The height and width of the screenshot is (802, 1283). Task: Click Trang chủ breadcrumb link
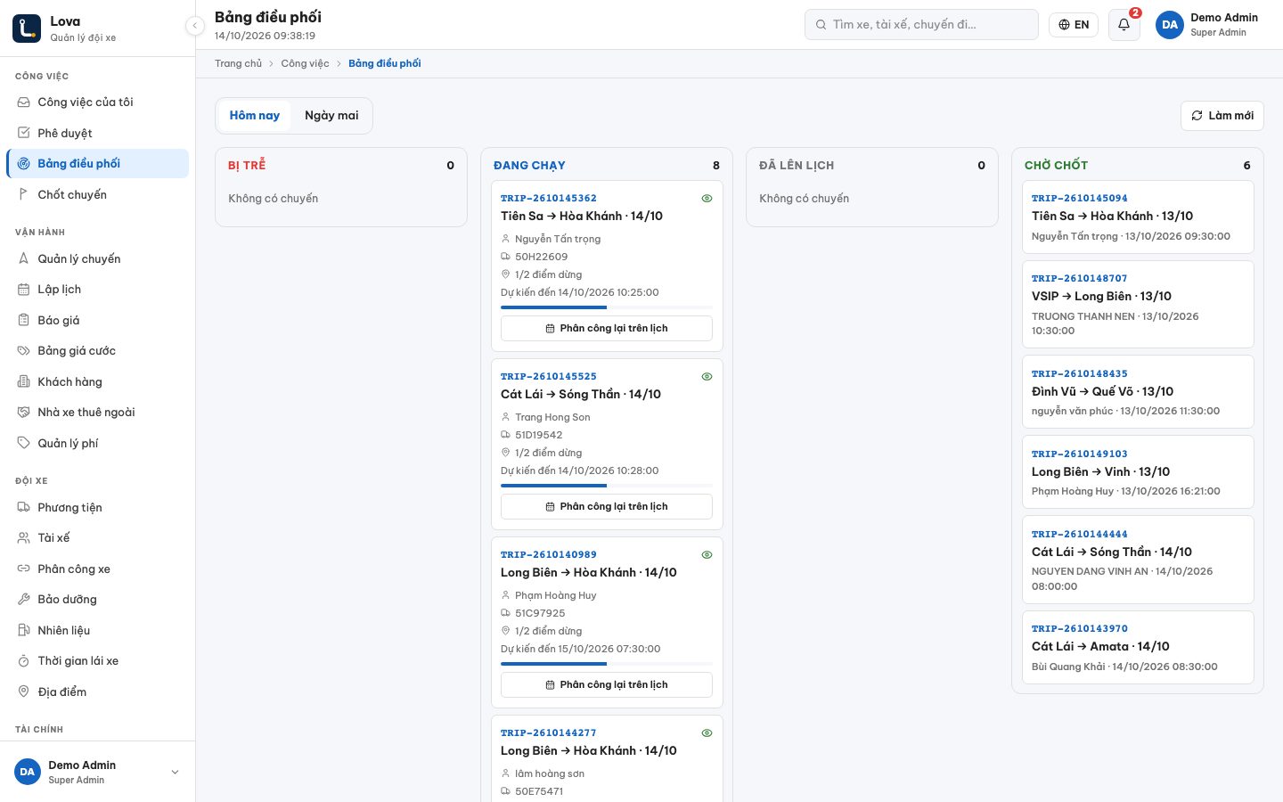click(239, 63)
